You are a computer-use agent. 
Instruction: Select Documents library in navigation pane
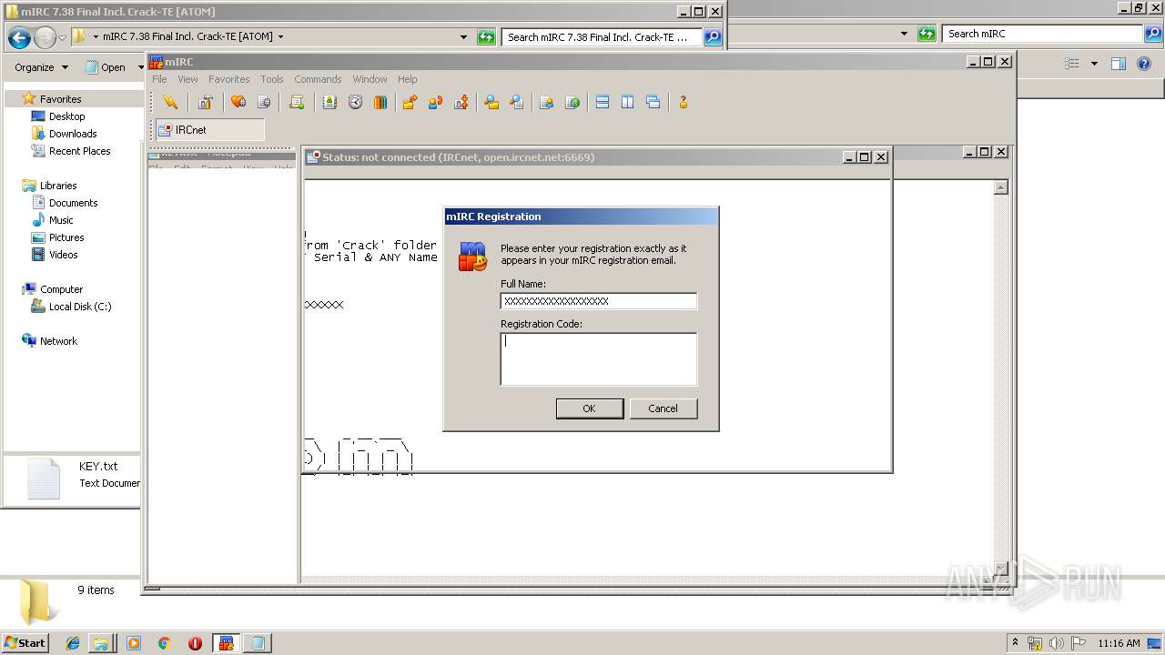pyautogui.click(x=73, y=203)
